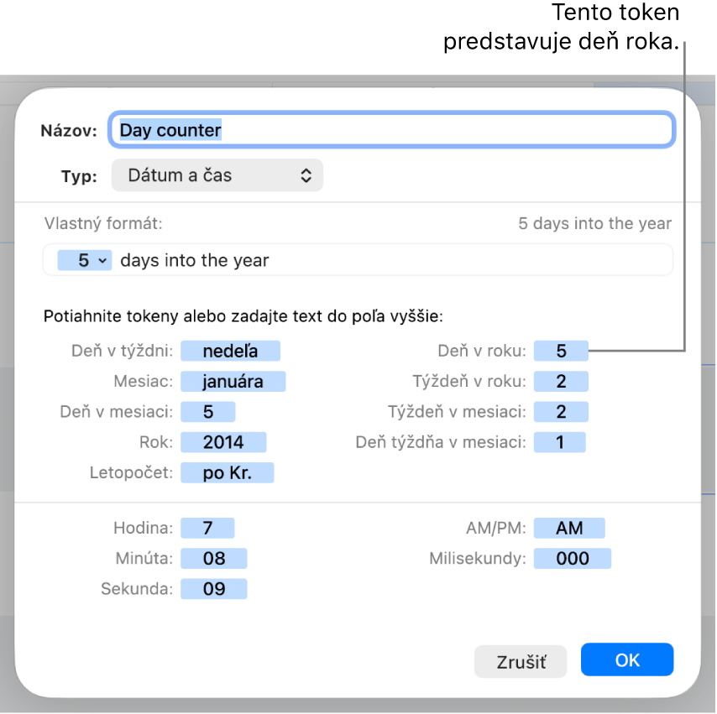Select the Rok token 2014

(223, 442)
